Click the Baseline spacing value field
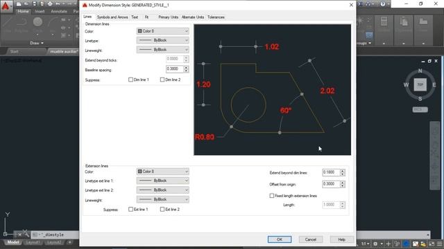The width and height of the screenshot is (444, 249). pyautogui.click(x=175, y=69)
